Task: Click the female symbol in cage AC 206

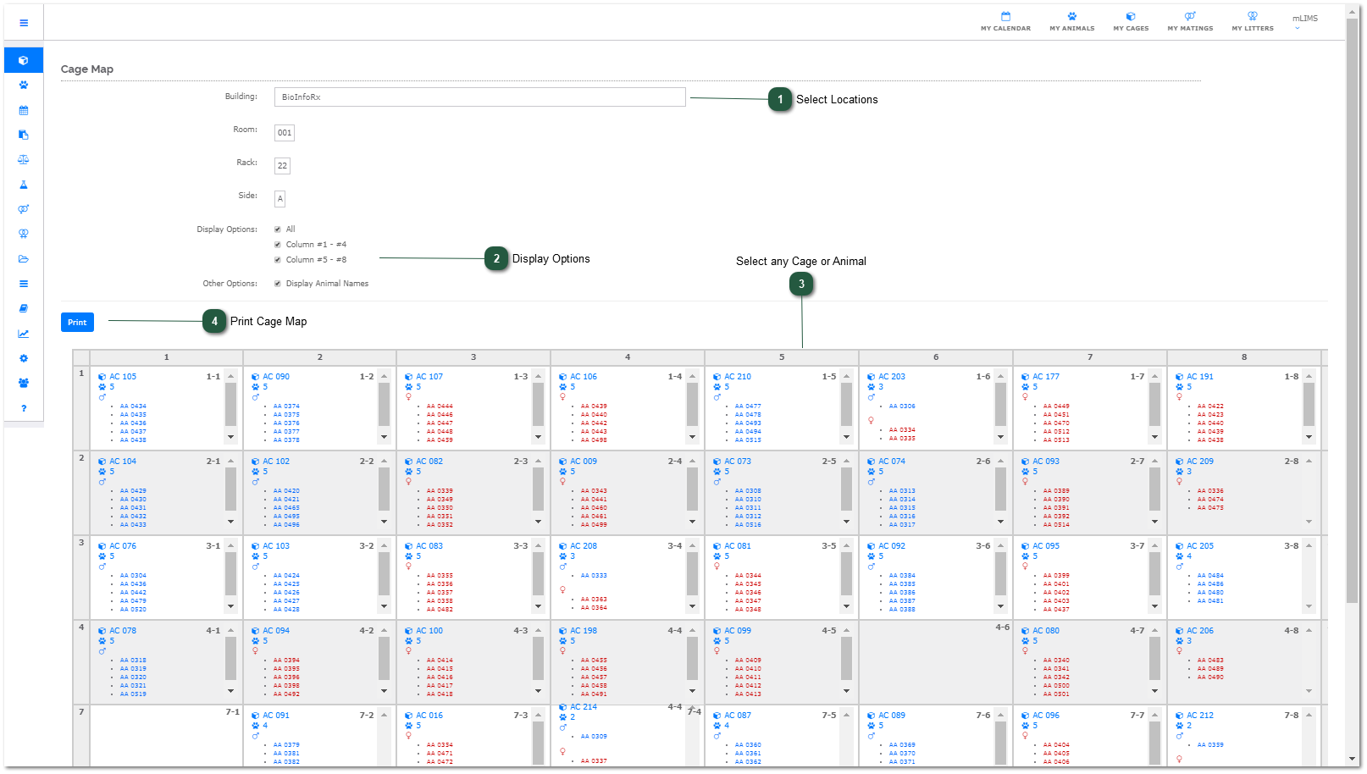Action: pos(1179,651)
